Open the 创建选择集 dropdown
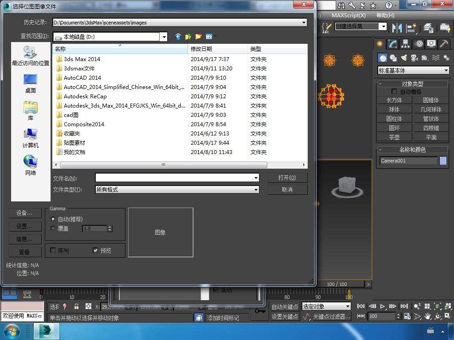Viewport: 454px width, 340px height. pos(384,26)
